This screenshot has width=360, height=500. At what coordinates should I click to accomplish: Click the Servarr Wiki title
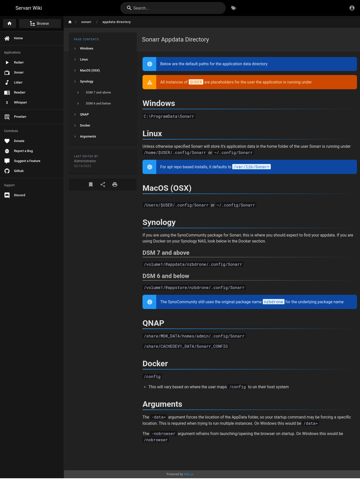click(29, 8)
